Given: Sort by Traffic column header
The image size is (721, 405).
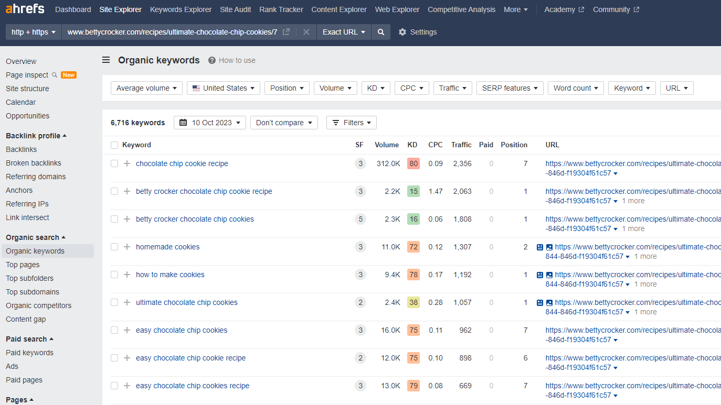Looking at the screenshot, I should (x=461, y=145).
